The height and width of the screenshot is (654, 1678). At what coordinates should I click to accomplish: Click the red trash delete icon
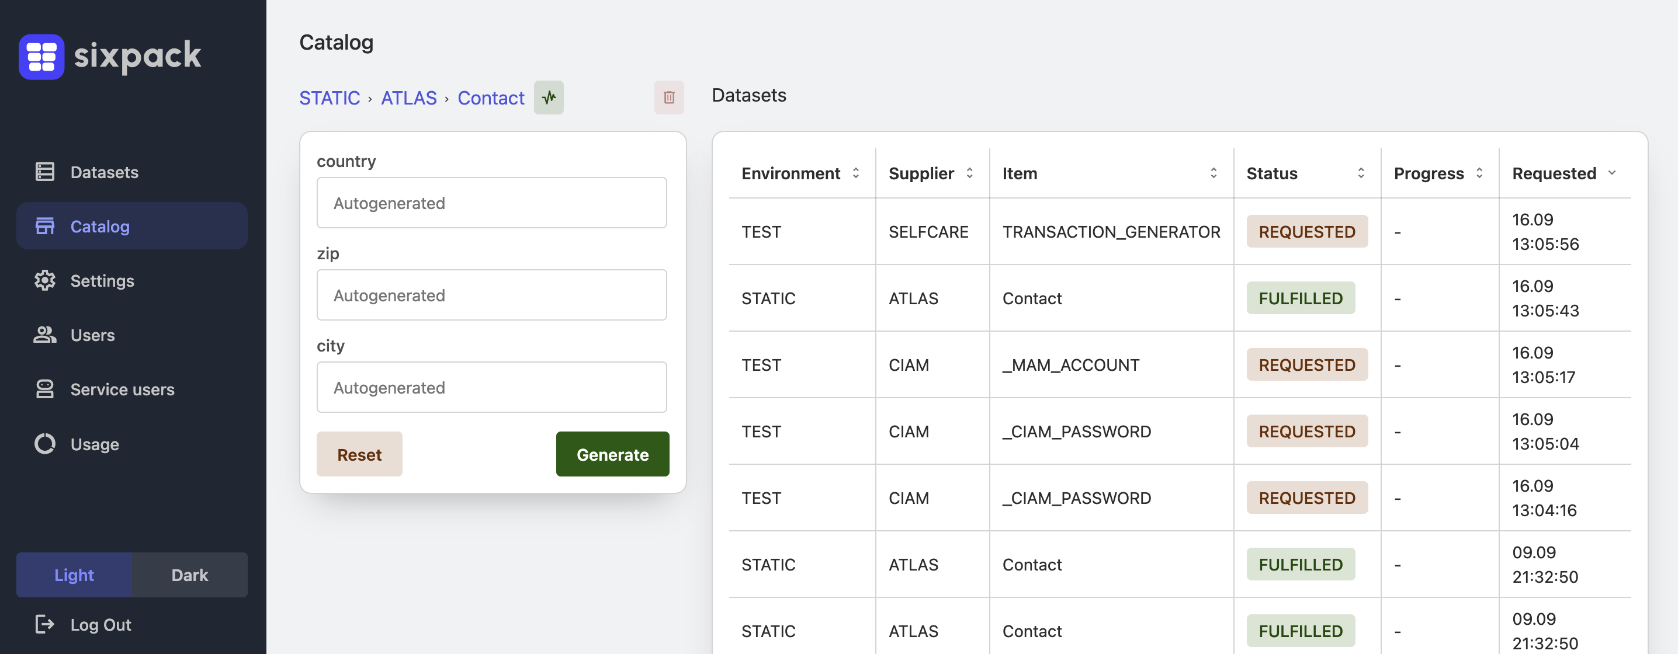pyautogui.click(x=668, y=98)
